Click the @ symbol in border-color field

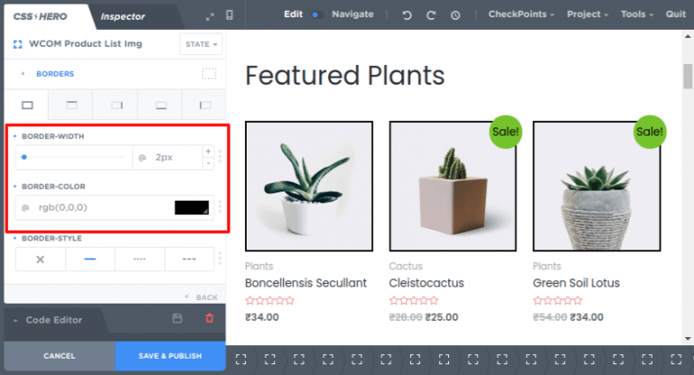point(25,207)
